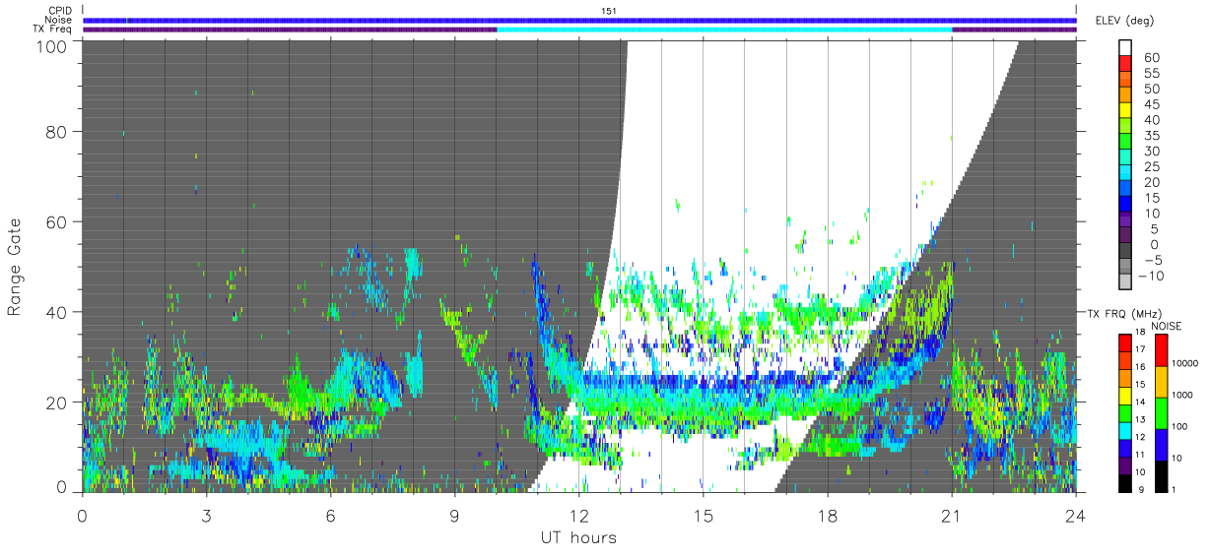Click the 40 tick label on Range Gate axis
Image resolution: width=1210 pixels, height=558 pixels.
(x=55, y=312)
